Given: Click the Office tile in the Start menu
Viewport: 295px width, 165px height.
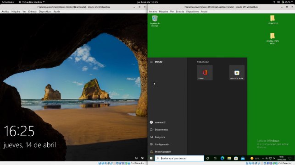Looking at the screenshot, I should 205,73.
